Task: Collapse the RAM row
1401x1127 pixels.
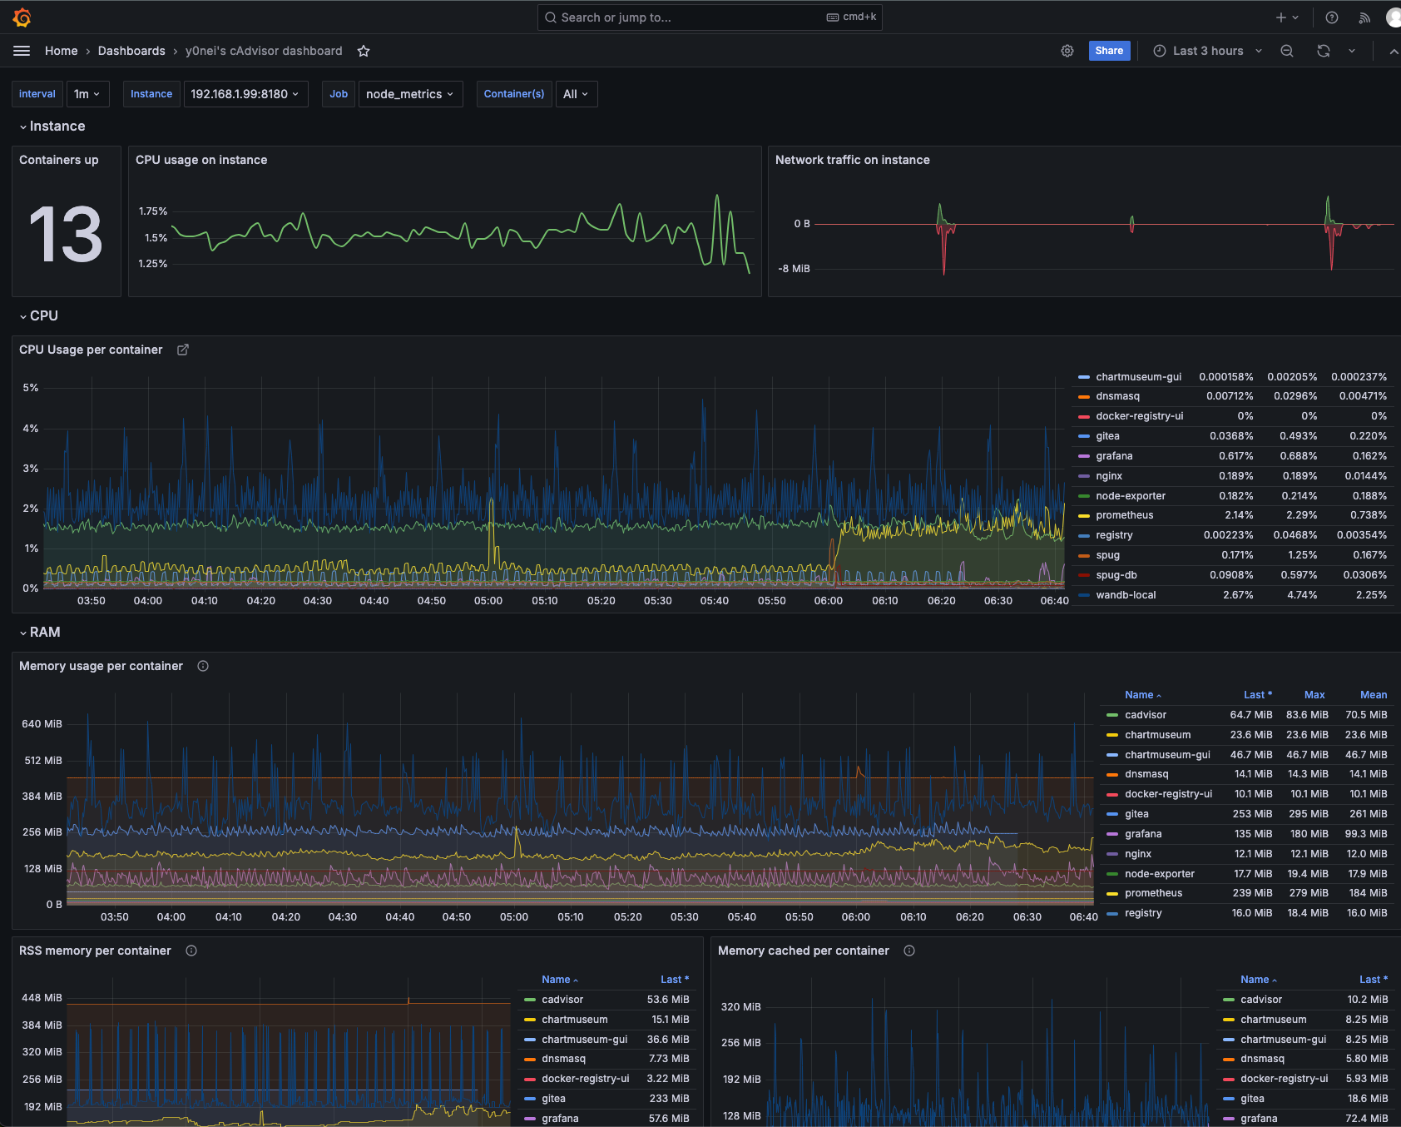Action: [x=39, y=633]
